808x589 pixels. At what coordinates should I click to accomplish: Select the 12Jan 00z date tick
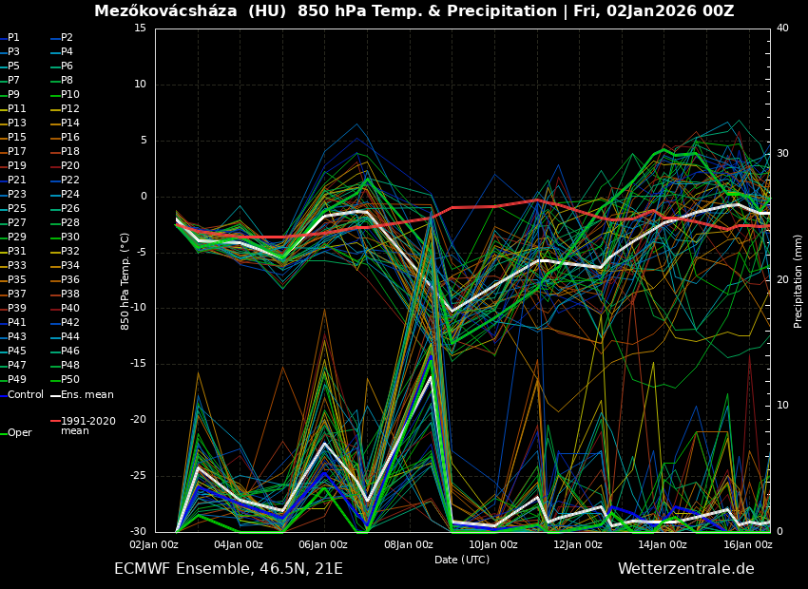coord(578,544)
